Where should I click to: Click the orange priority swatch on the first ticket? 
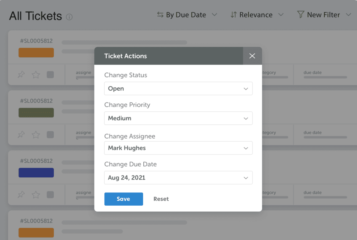point(36,53)
